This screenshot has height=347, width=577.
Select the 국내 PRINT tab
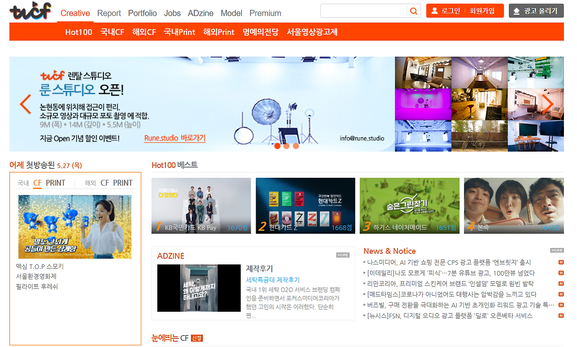click(55, 183)
